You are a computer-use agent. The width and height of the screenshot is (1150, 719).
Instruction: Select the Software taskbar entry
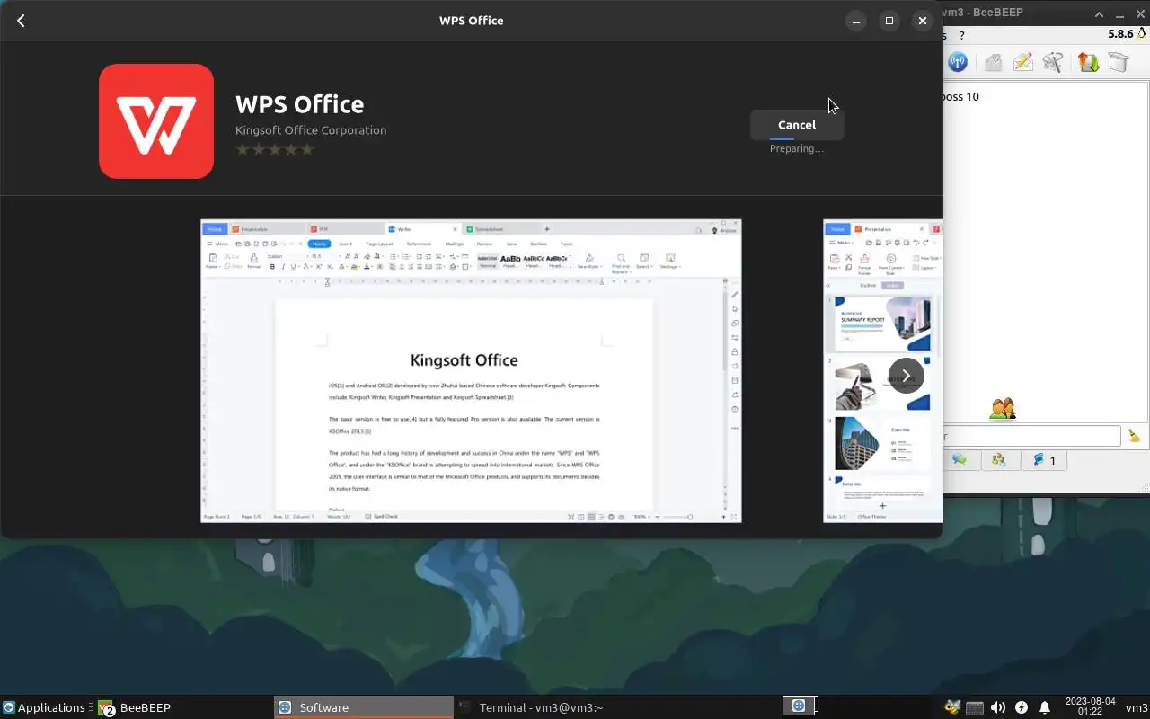click(x=364, y=707)
